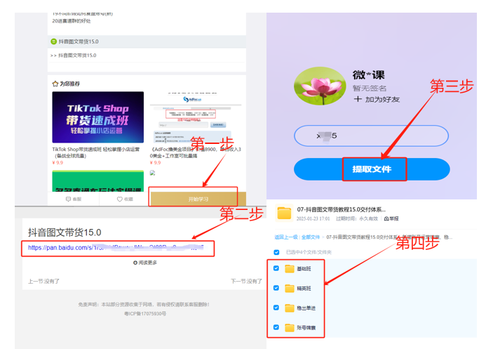Open the green course banner thumbnail
Image resolution: width=486 pixels, height=349 pixels.
pos(98,181)
